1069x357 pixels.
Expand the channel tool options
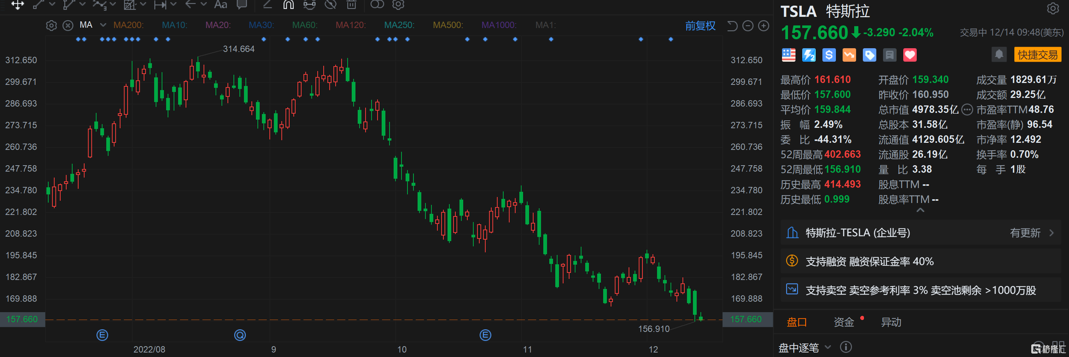coord(82,4)
